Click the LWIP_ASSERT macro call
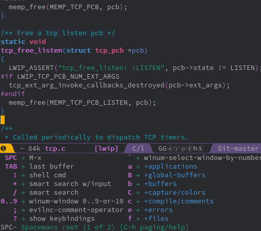 [x=31, y=68]
